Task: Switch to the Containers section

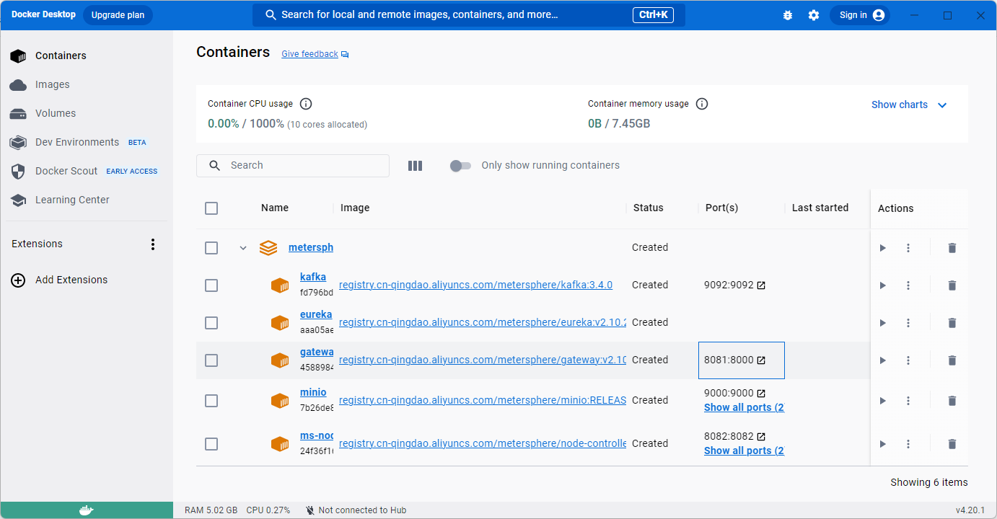Action: tap(61, 56)
